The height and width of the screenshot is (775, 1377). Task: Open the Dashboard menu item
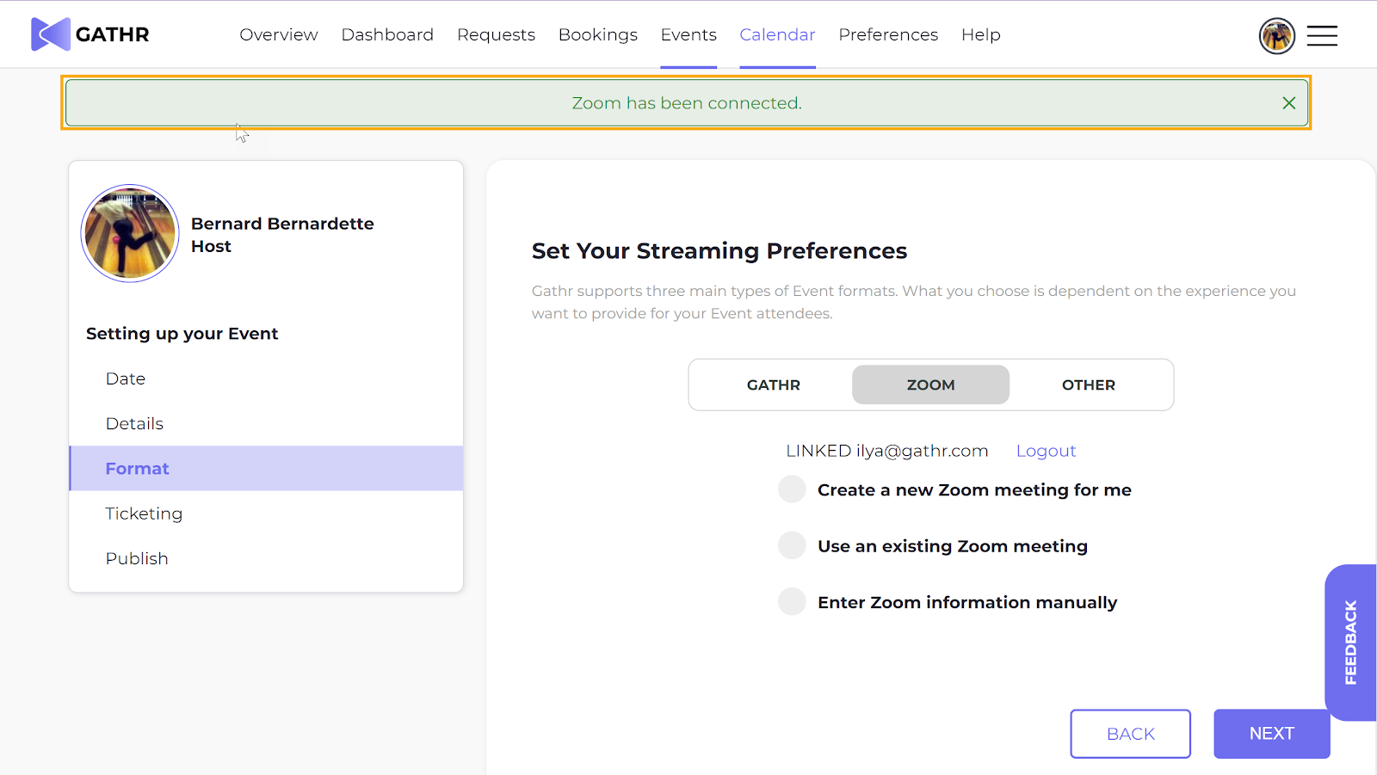point(387,34)
